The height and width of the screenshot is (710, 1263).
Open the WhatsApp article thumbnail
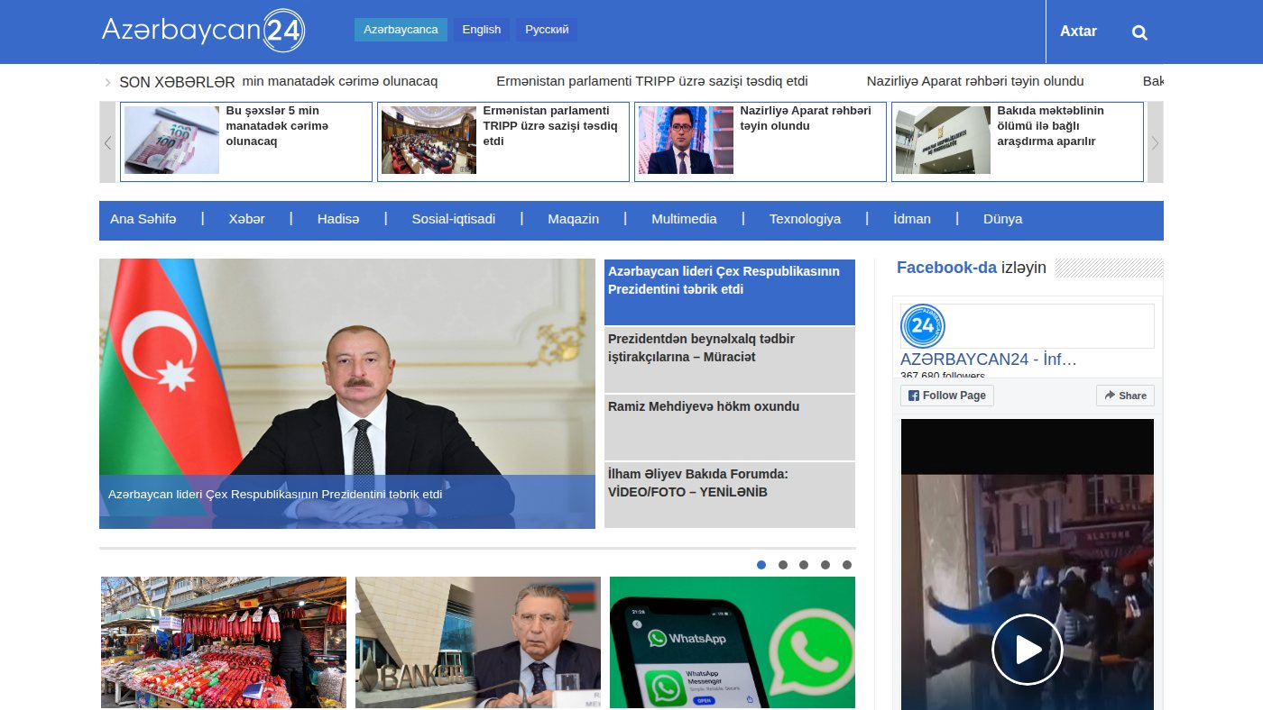733,642
